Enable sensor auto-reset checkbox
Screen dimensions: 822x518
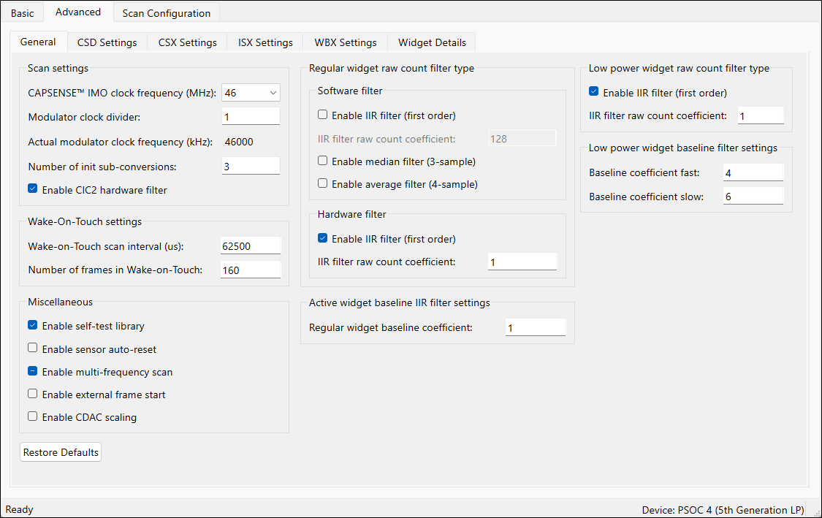33,348
